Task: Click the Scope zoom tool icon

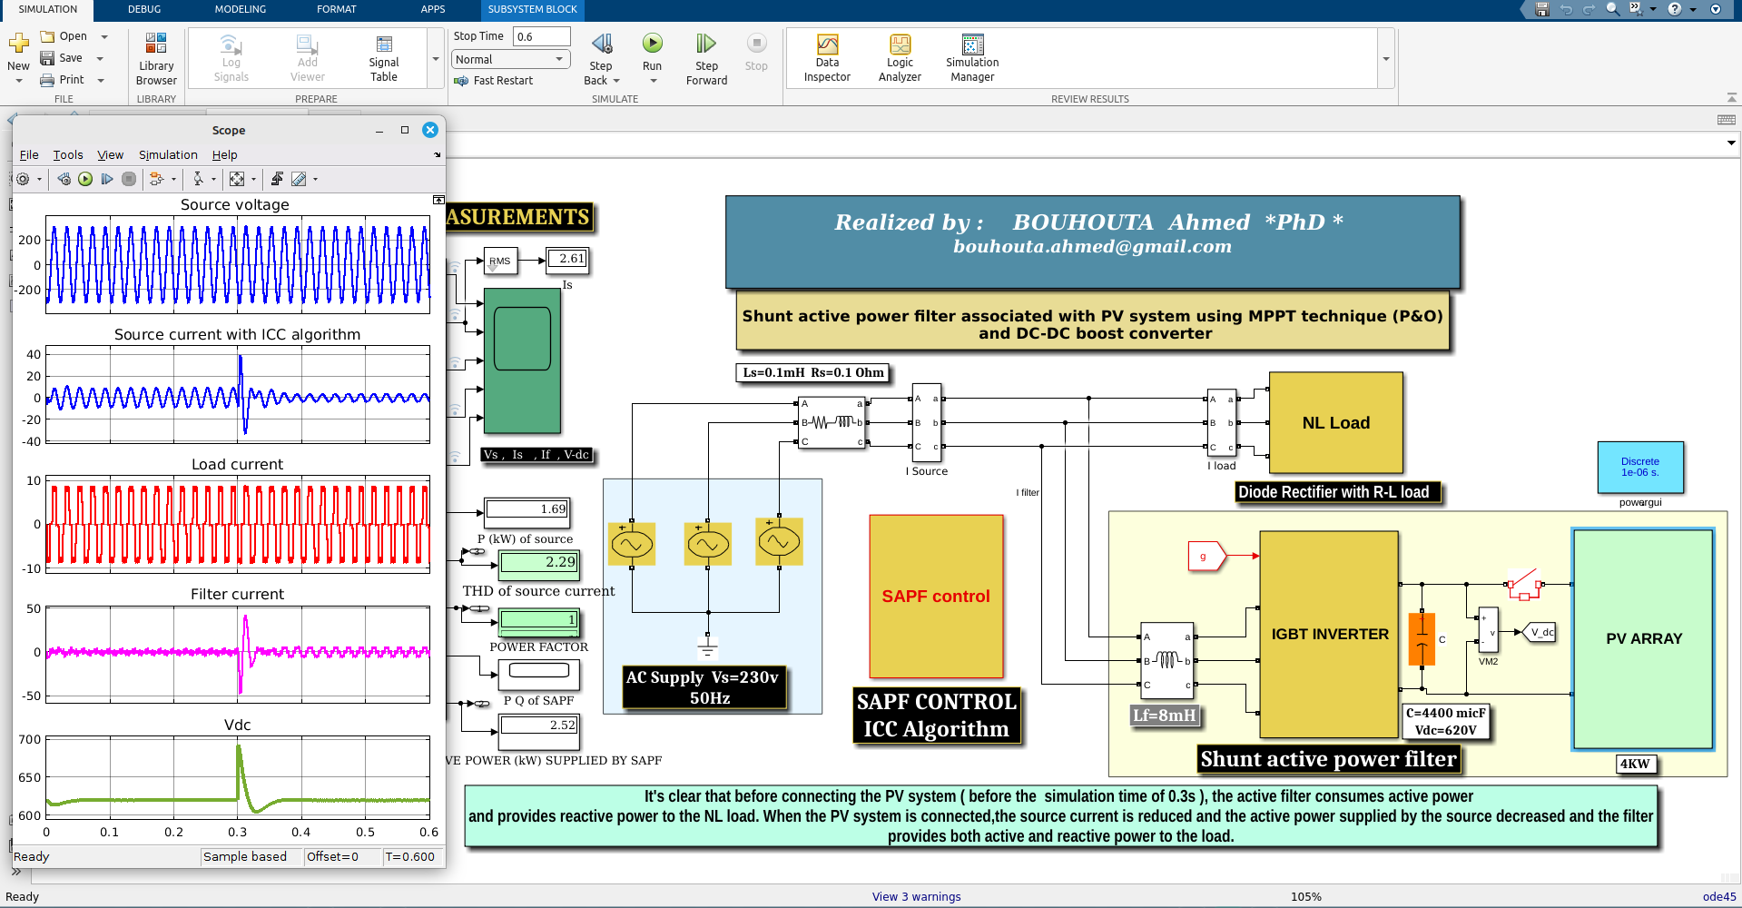Action: tap(198, 179)
